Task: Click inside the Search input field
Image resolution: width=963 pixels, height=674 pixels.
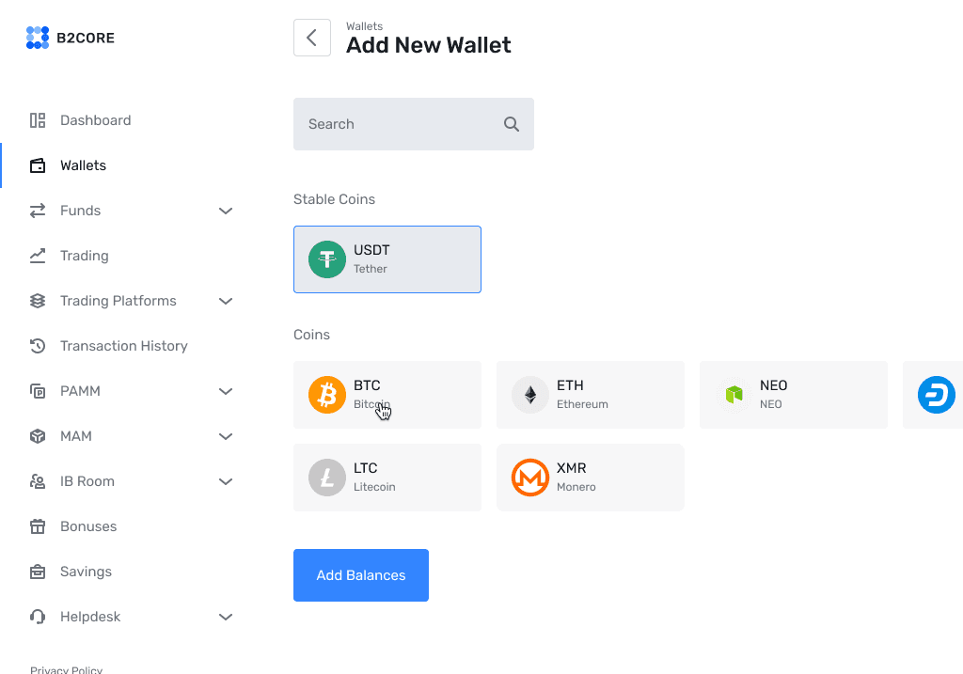Action: click(395, 123)
